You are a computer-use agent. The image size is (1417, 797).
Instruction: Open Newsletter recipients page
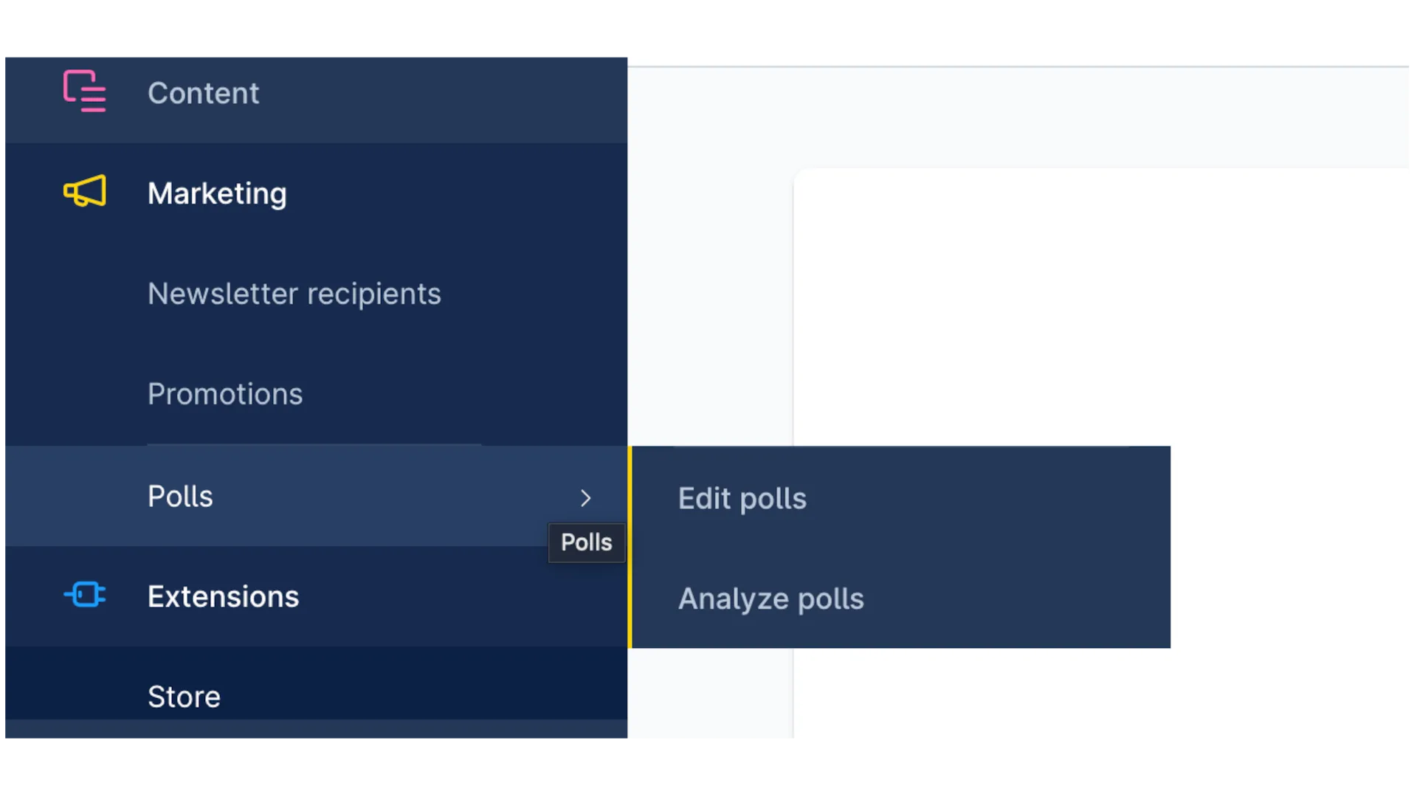[294, 294]
